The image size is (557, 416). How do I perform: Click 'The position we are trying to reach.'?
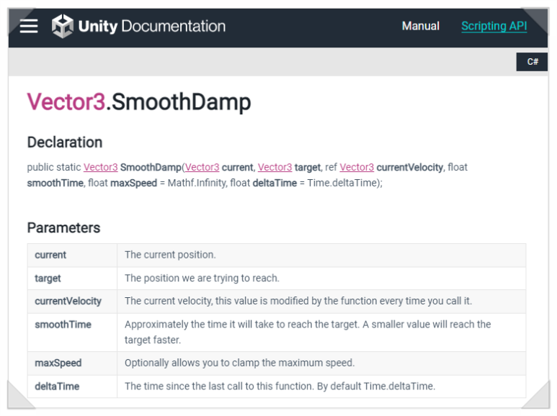pos(202,278)
